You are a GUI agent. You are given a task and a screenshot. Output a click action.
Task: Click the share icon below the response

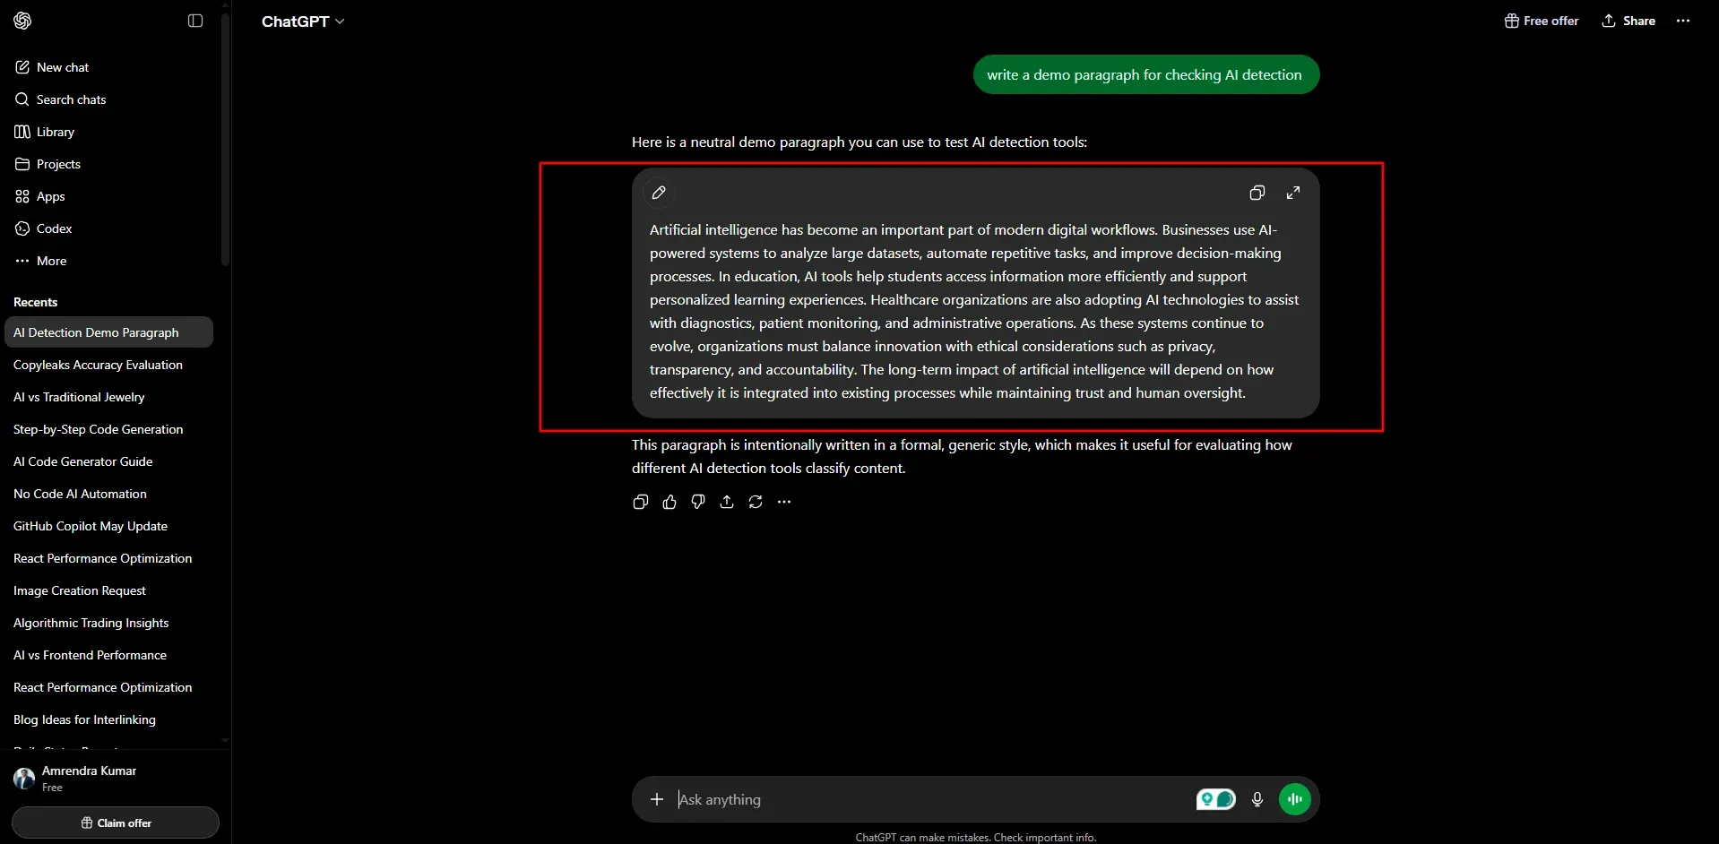[727, 502]
